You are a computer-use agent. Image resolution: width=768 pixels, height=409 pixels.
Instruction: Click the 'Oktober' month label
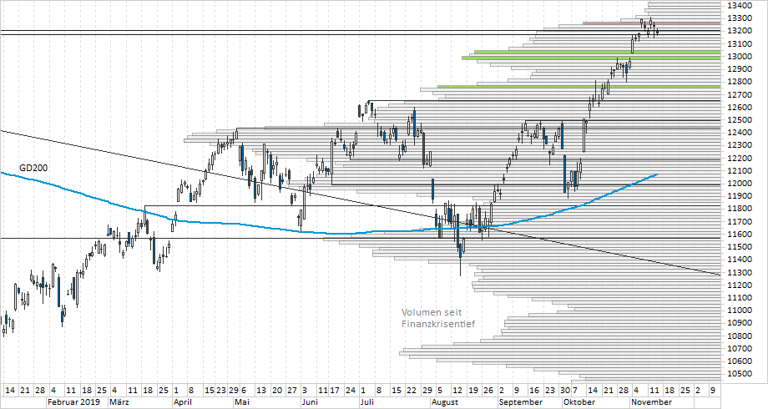coord(579,401)
